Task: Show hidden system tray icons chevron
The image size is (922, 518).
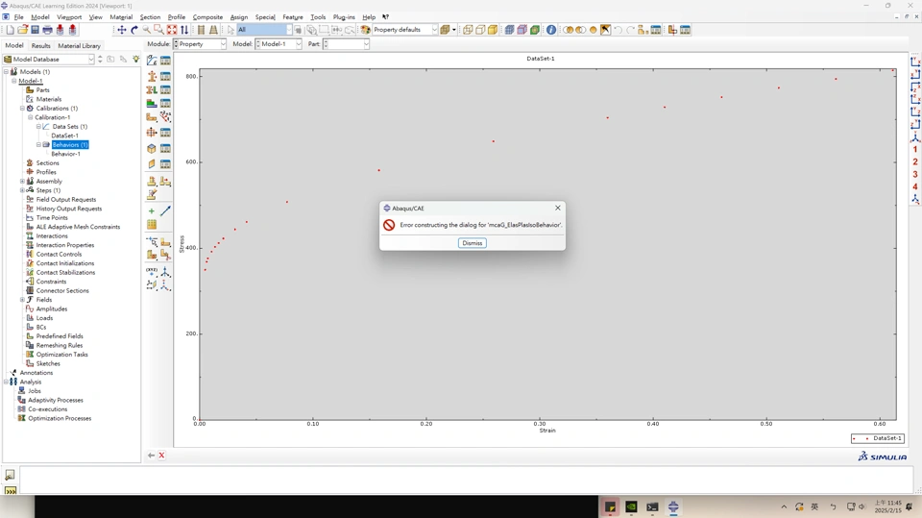Action: point(784,506)
